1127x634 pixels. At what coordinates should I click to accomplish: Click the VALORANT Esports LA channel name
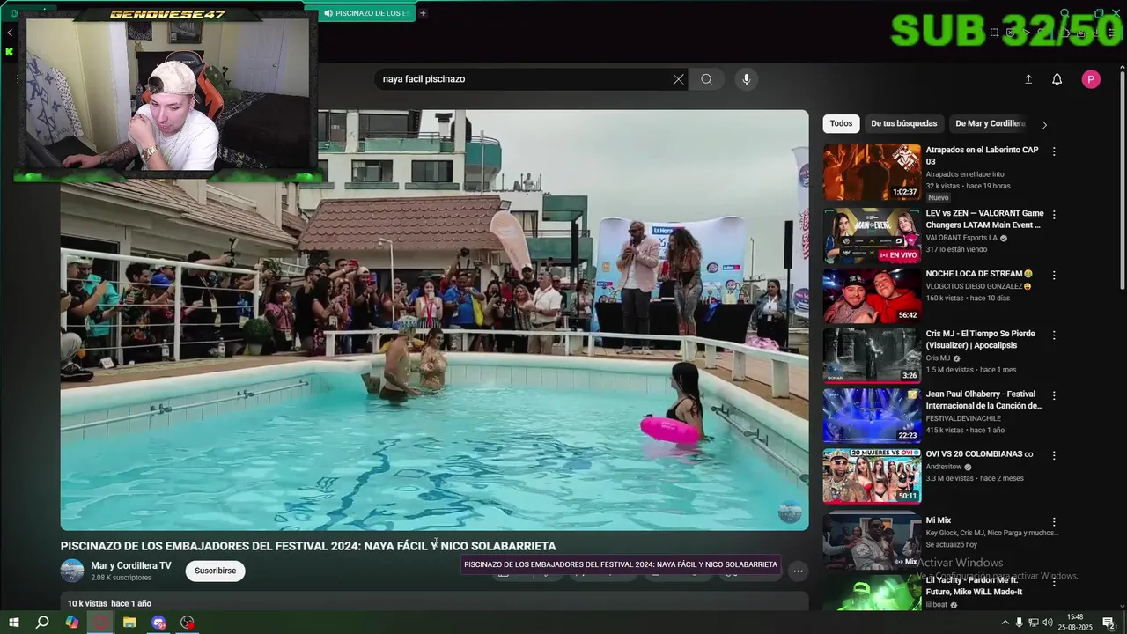click(x=961, y=238)
